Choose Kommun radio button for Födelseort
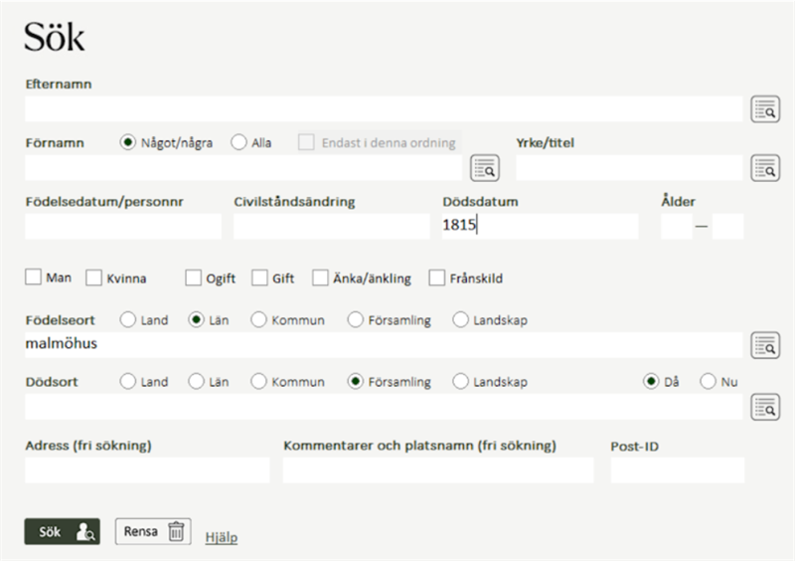 point(258,320)
